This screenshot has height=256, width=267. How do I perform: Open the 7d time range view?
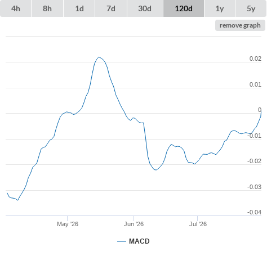[111, 8]
